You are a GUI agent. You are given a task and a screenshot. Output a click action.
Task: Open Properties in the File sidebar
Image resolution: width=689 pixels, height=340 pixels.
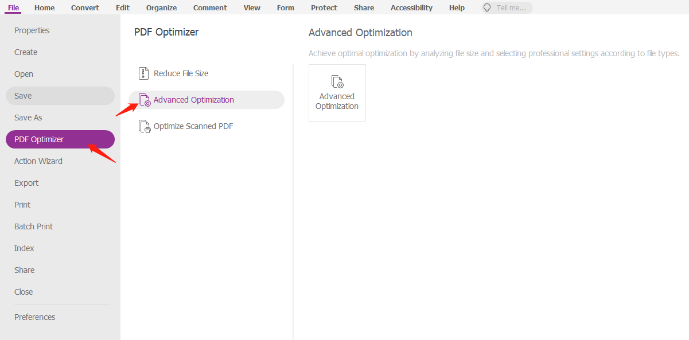point(32,30)
